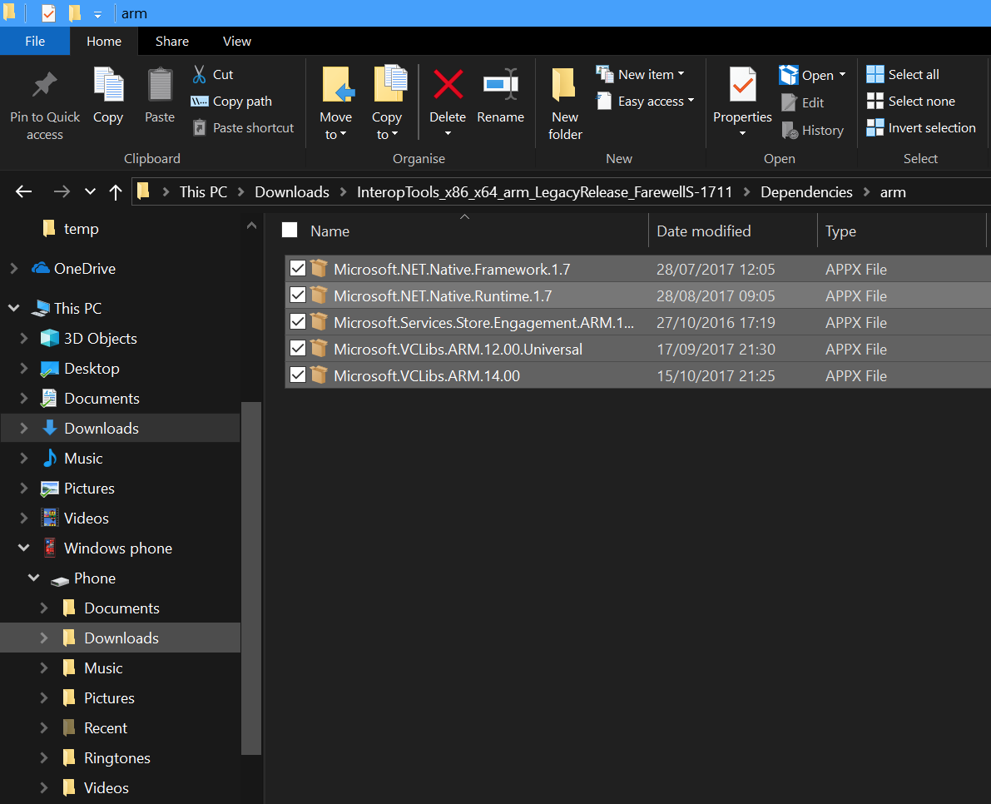
Task: Expand Phone's Downloads folder node
Action: click(x=44, y=638)
